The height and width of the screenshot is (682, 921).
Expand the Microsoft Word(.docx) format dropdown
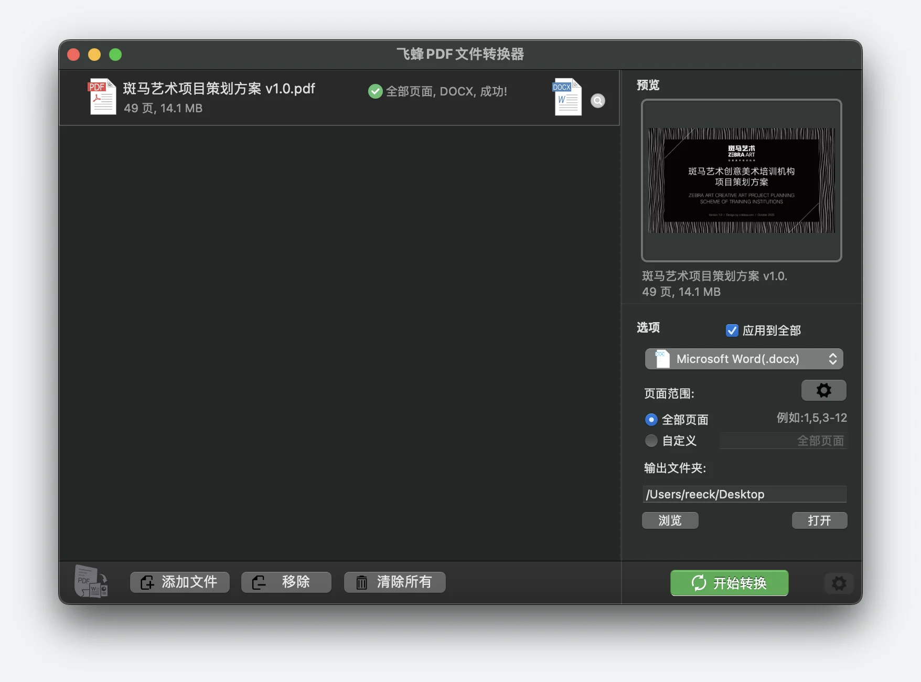(744, 359)
